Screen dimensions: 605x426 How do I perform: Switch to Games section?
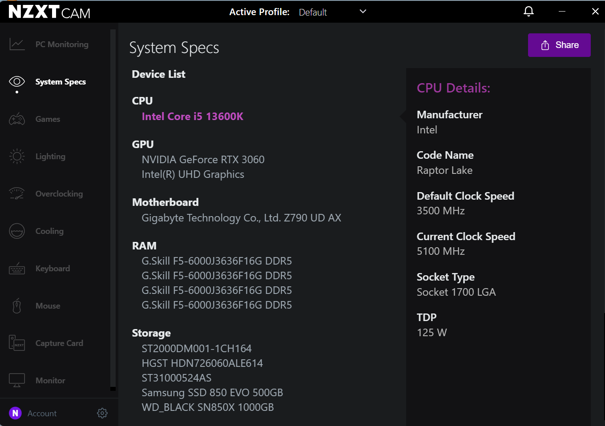(48, 119)
